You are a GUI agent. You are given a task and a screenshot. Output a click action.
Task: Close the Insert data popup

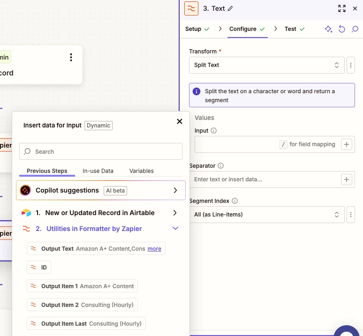pos(180,121)
